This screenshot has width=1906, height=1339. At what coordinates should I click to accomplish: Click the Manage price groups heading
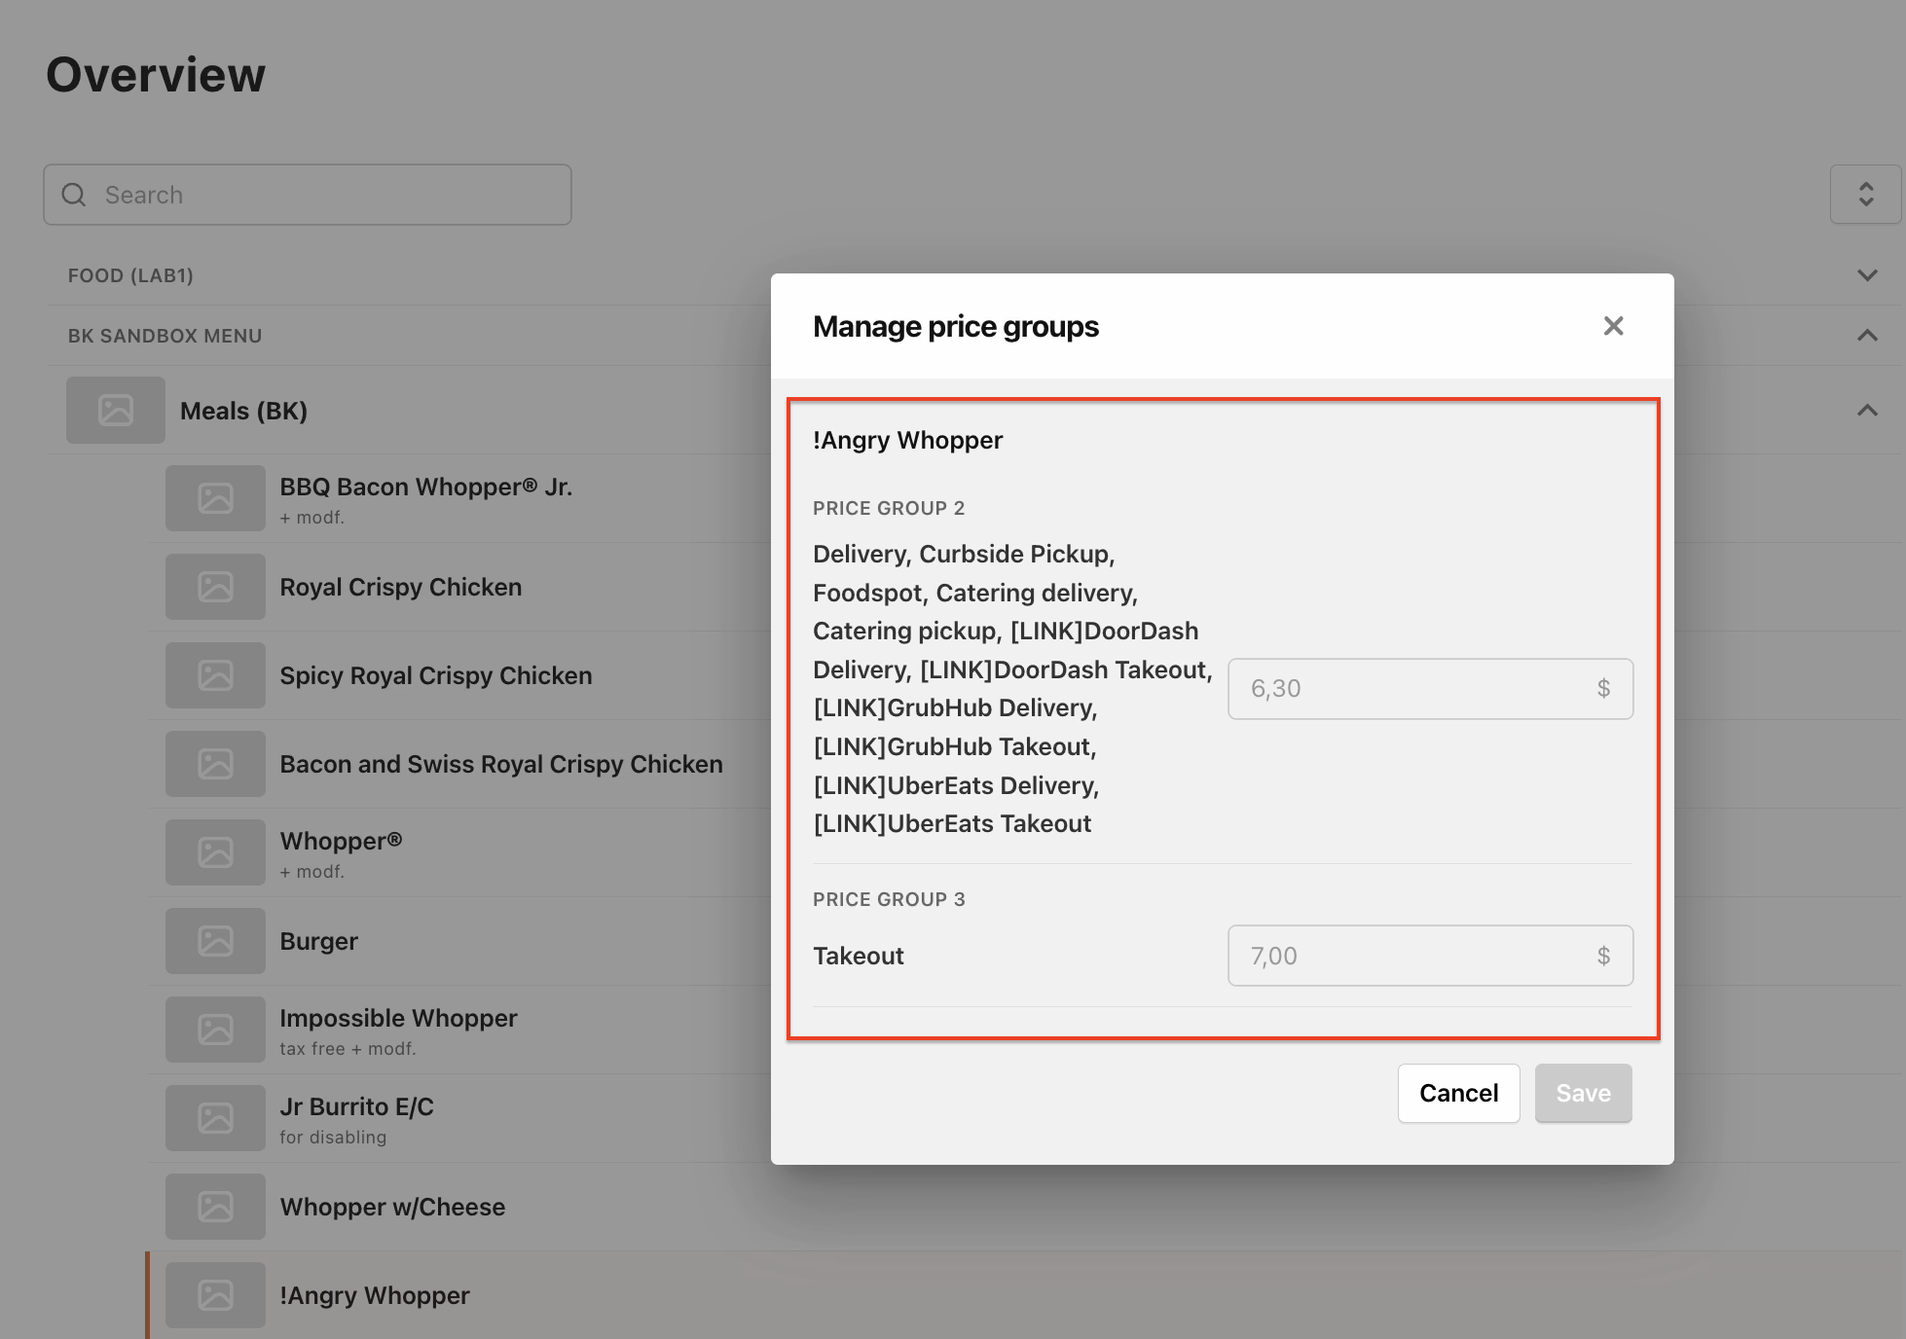955,326
